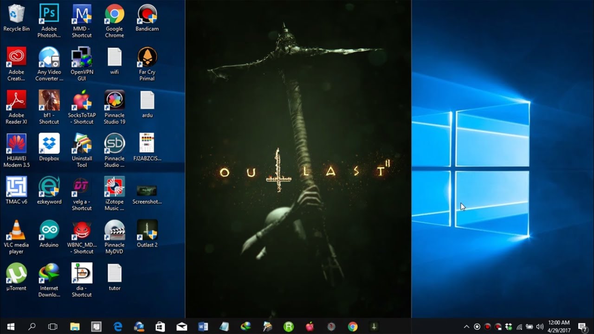Image resolution: width=594 pixels, height=334 pixels.
Task: Open the volume control in the tray
Action: (540, 327)
